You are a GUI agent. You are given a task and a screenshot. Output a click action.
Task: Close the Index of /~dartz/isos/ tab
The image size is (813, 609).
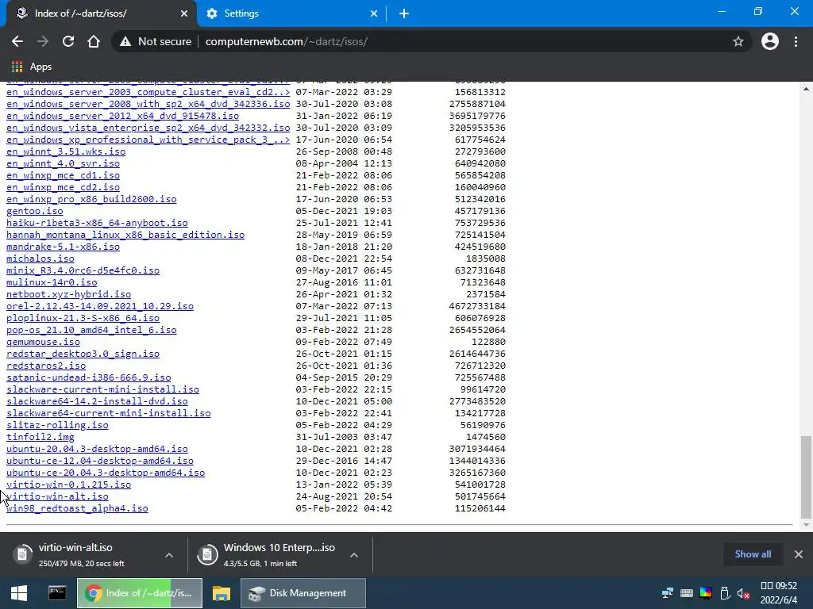point(184,13)
